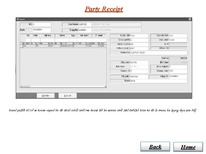Click the right arrow of grid scrollbar
Image resolution: width=206 pixels, height=154 pixels.
(x=106, y=87)
